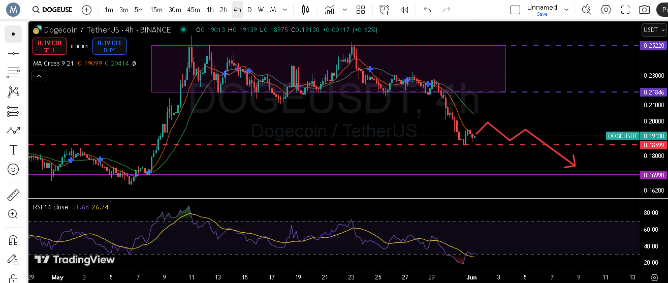The image size is (668, 283).
Task: Select the weekly W interval
Action: coord(261,10)
